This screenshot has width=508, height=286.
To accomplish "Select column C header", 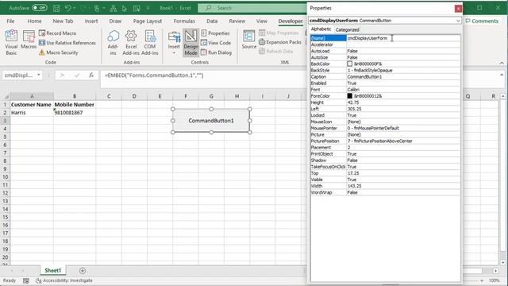I will (109, 96).
